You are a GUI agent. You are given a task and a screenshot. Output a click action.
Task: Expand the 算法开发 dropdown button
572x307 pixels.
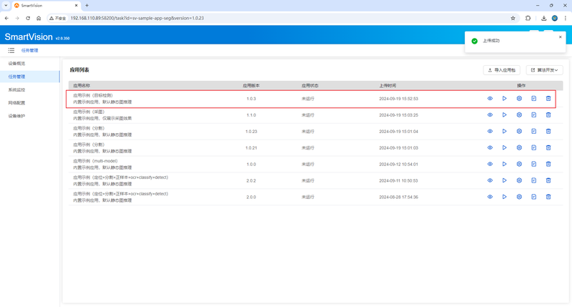(544, 70)
